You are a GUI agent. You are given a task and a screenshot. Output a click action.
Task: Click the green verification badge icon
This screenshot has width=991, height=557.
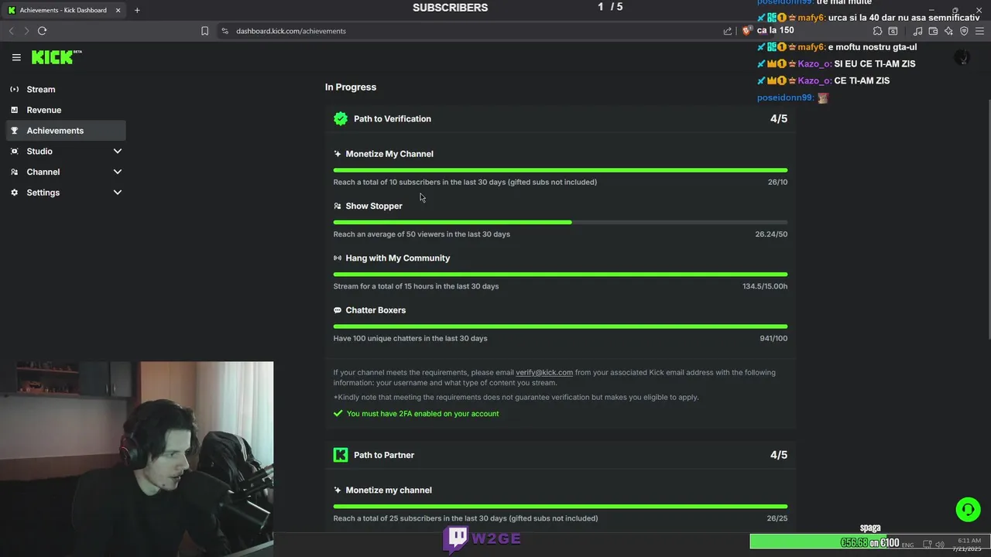(x=341, y=118)
